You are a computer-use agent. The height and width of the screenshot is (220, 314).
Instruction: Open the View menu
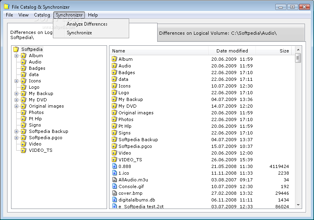[23, 15]
